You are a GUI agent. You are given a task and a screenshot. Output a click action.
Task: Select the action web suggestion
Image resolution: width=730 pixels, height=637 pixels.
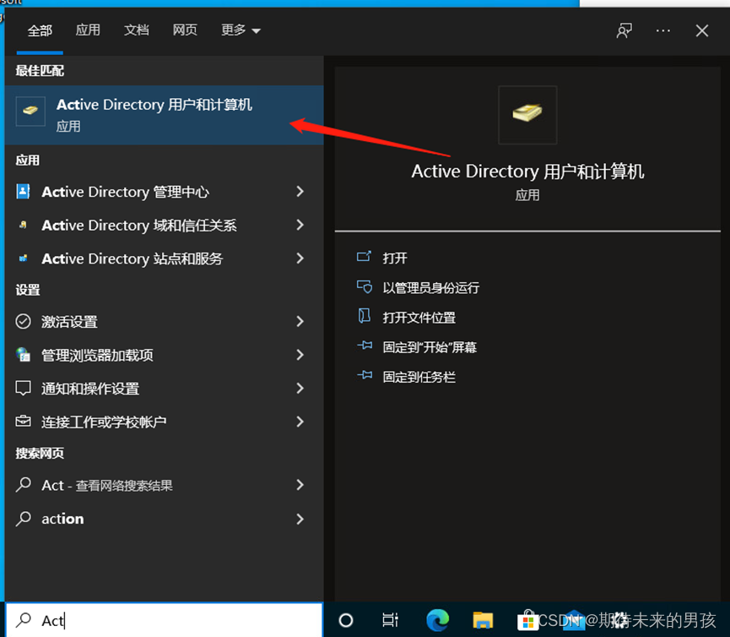click(x=62, y=519)
